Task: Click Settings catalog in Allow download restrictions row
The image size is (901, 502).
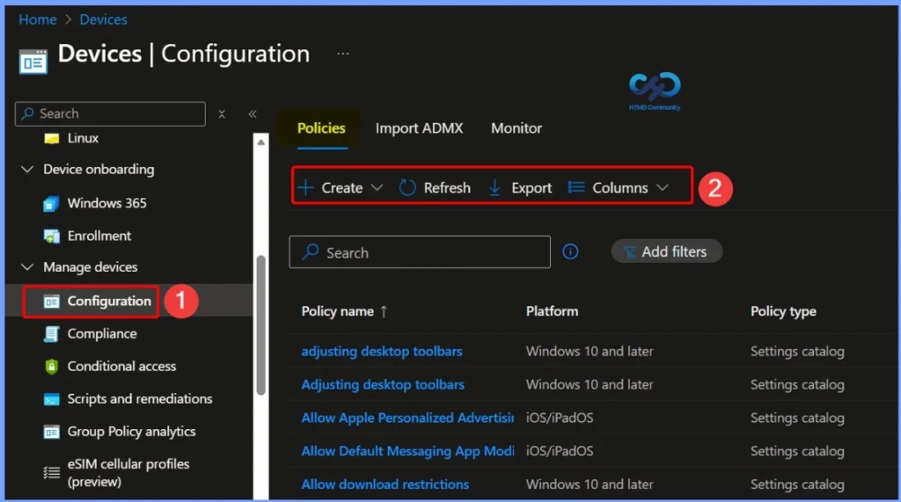Action: (797, 484)
